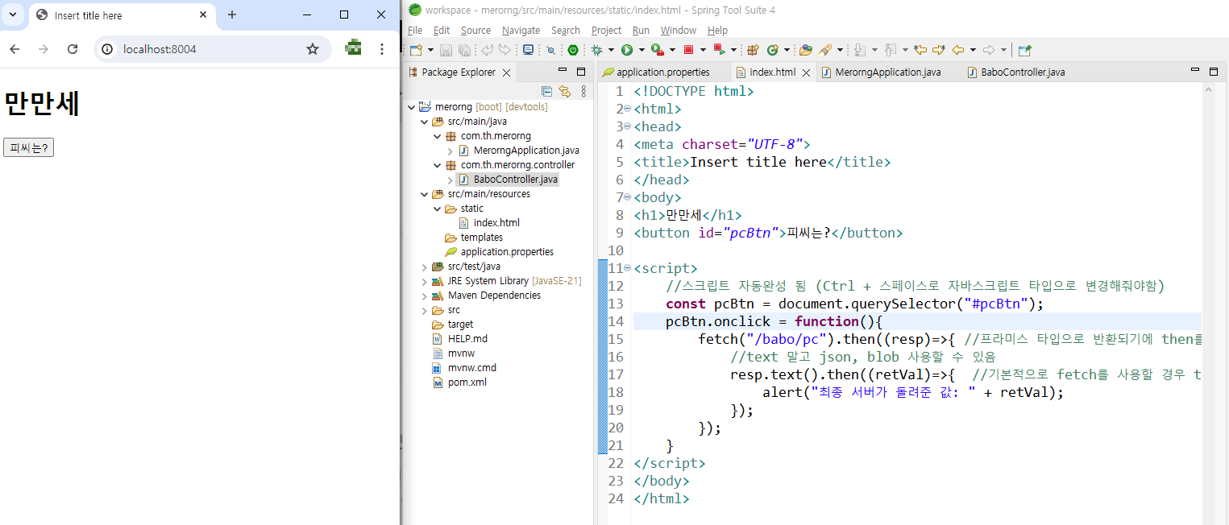
Task: Toggle code folding at line 7 body
Action: (627, 197)
